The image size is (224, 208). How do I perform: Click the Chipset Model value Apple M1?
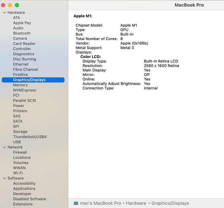tap(129, 25)
